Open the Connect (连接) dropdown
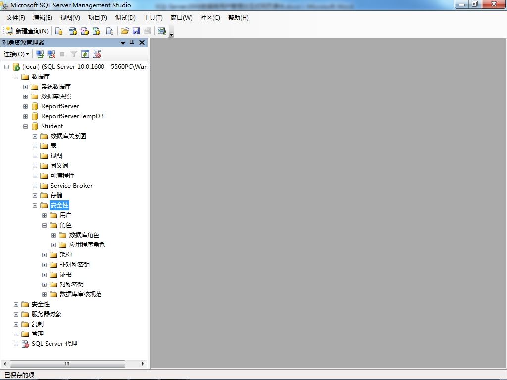 tap(16, 54)
